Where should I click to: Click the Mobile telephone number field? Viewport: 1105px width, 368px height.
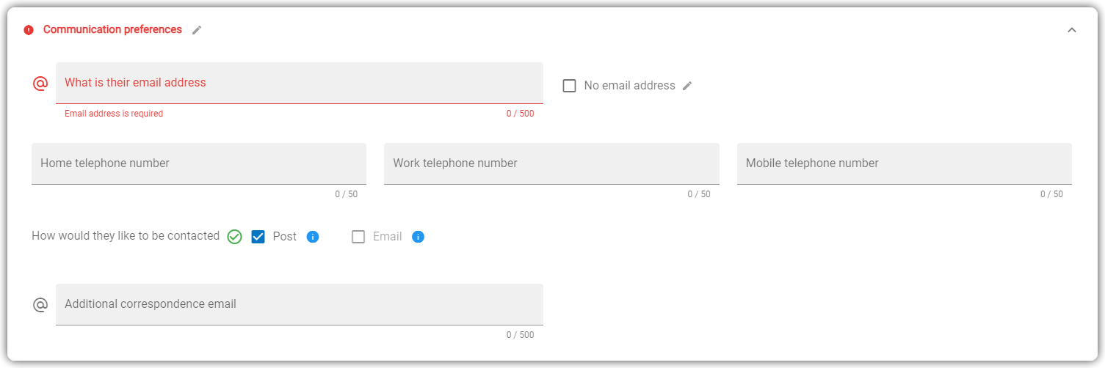[x=905, y=163]
